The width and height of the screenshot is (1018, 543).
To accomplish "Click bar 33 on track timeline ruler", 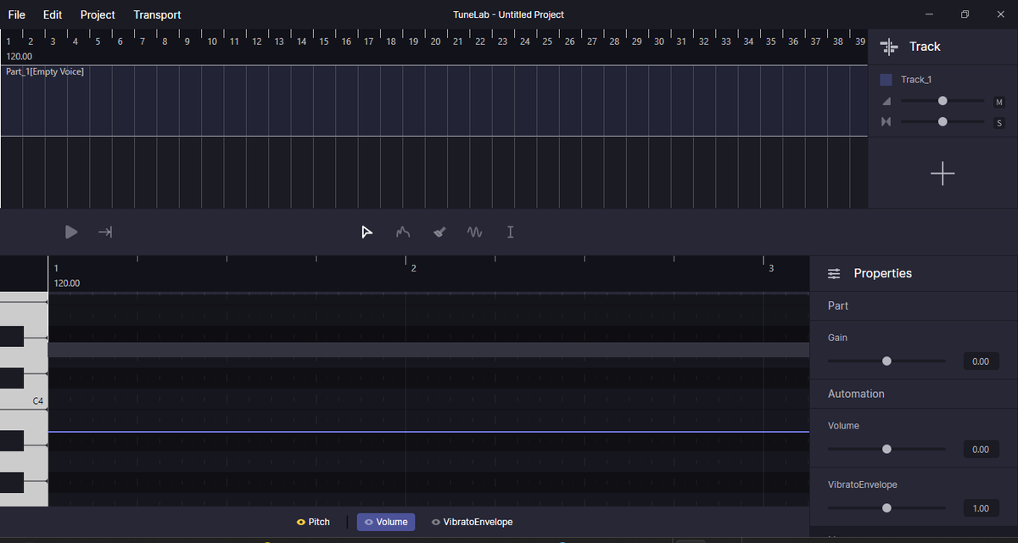I will [726, 41].
